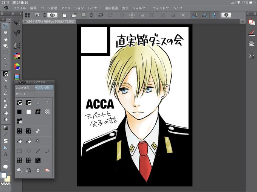
Task: Open the Layer palette icon on right dock
Action: click(252, 44)
